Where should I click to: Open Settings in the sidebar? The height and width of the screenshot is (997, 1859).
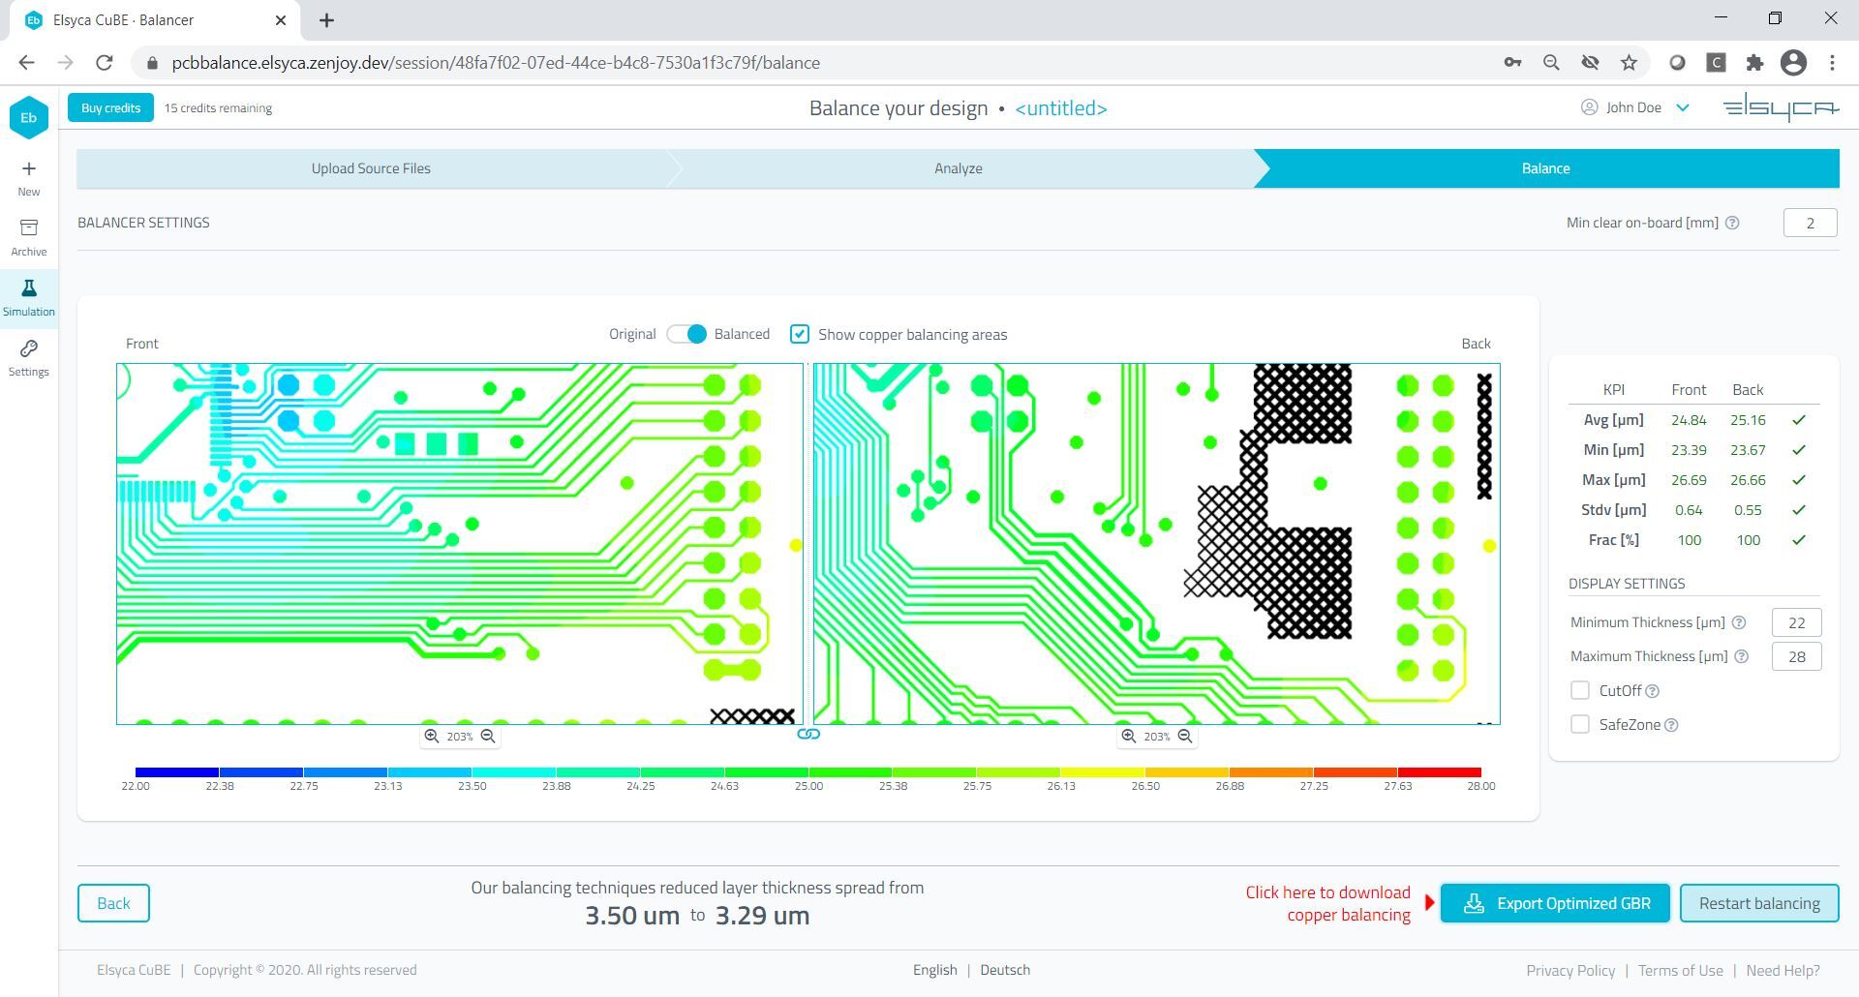pos(28,358)
